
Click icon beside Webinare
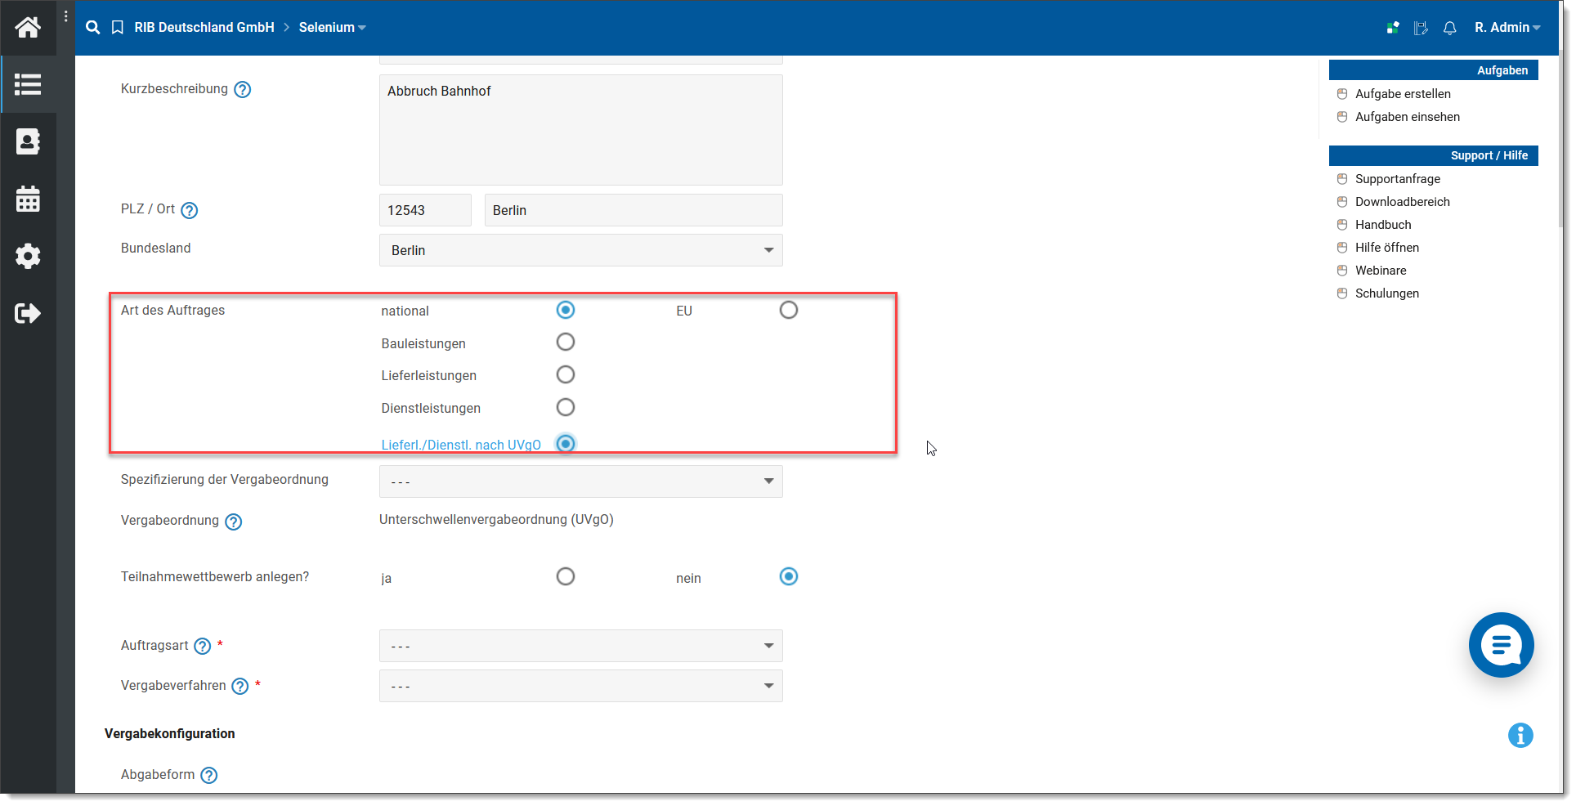(1342, 271)
